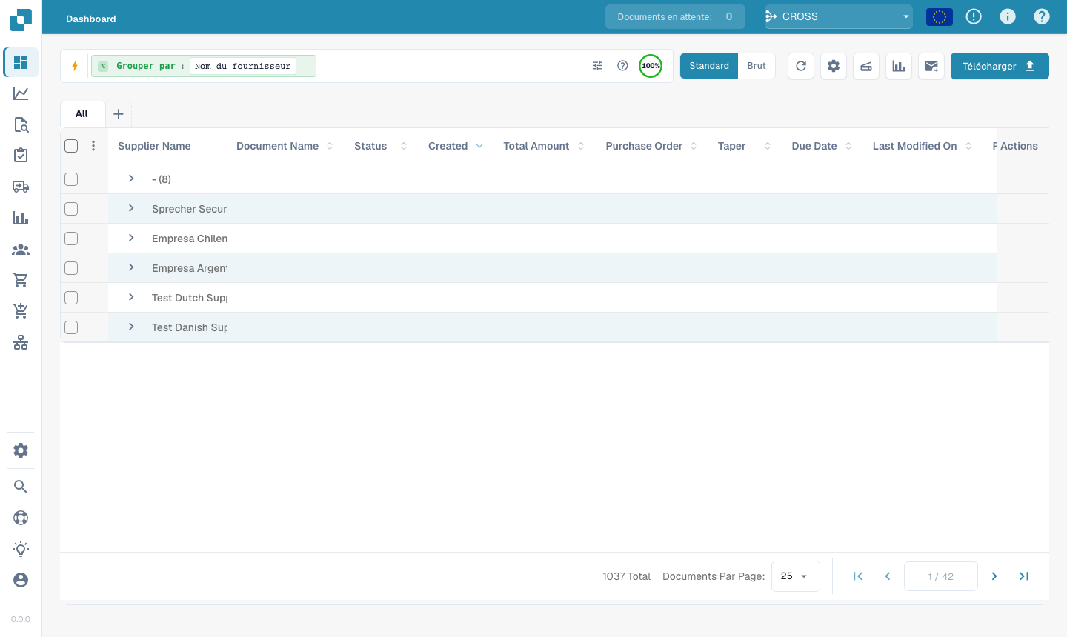Image resolution: width=1067 pixels, height=637 pixels.
Task: Open the delivery truck icon in the sidebar
Action: [x=21, y=187]
